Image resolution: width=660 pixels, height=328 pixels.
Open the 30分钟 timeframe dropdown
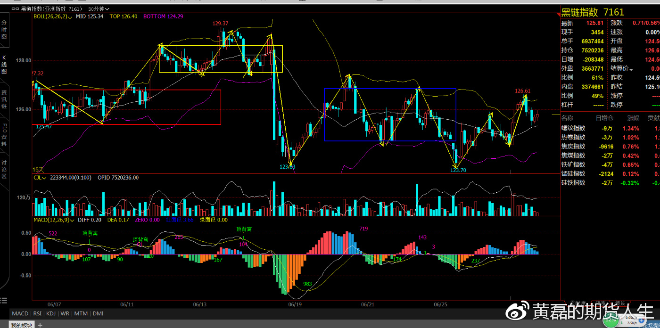pos(99,8)
